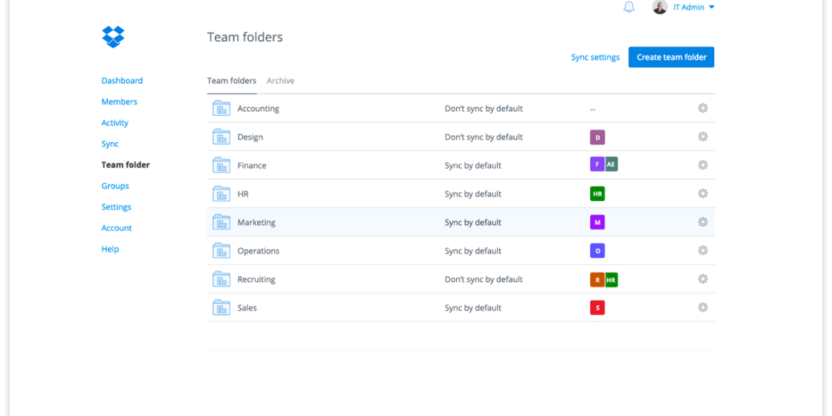This screenshot has height=416, width=832.
Task: Open Sync settings
Action: [x=595, y=57]
